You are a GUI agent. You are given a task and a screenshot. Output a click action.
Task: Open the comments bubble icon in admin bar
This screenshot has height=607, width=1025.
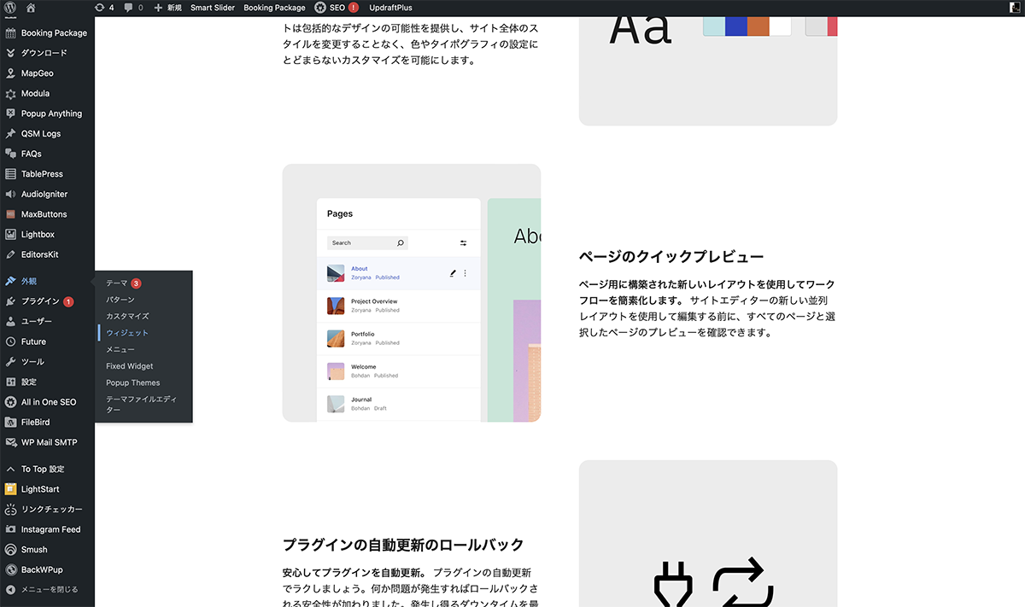(x=133, y=8)
